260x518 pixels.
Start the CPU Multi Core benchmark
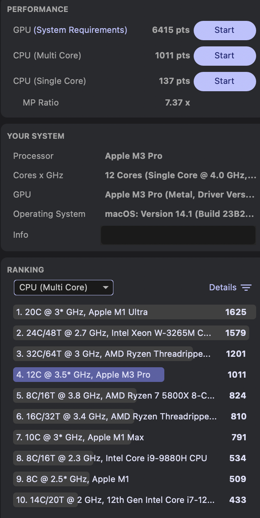(x=225, y=56)
